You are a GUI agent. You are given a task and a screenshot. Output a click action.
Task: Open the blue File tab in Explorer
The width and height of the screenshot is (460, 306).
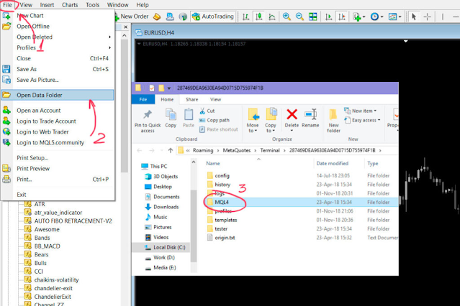[x=143, y=100]
